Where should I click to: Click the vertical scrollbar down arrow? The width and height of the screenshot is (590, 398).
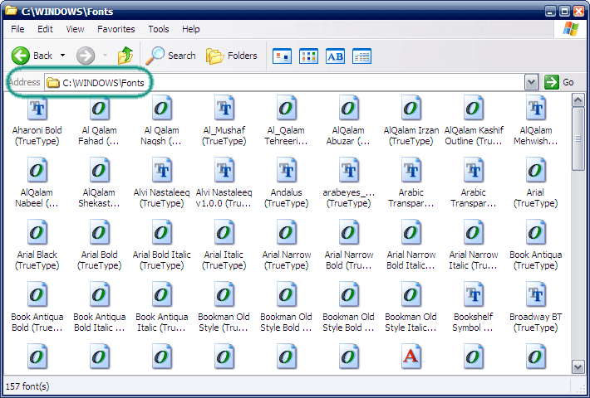point(578,366)
